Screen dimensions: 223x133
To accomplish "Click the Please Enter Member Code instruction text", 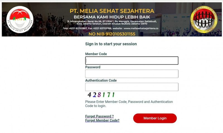I will (129, 104).
